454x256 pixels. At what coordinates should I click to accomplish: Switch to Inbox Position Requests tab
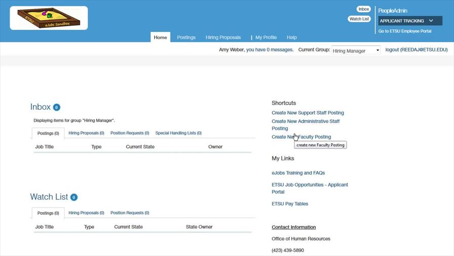click(130, 133)
